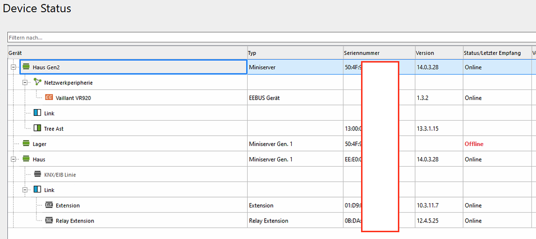Image resolution: width=536 pixels, height=239 pixels.
Task: Click the Extension device icon
Action: tap(49, 205)
